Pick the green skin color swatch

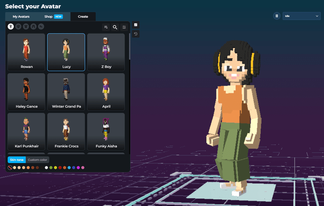coord(51,168)
